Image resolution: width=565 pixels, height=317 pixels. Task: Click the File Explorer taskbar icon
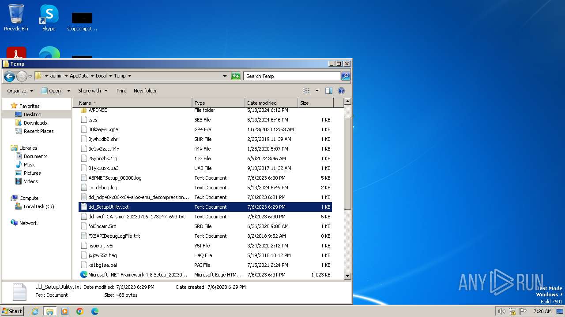[50, 311]
